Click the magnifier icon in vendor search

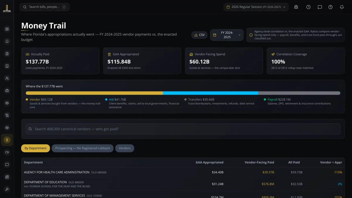click(30, 129)
